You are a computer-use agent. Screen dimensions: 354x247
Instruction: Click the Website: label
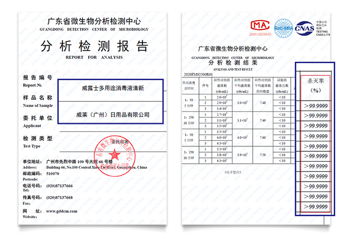tap(30, 217)
